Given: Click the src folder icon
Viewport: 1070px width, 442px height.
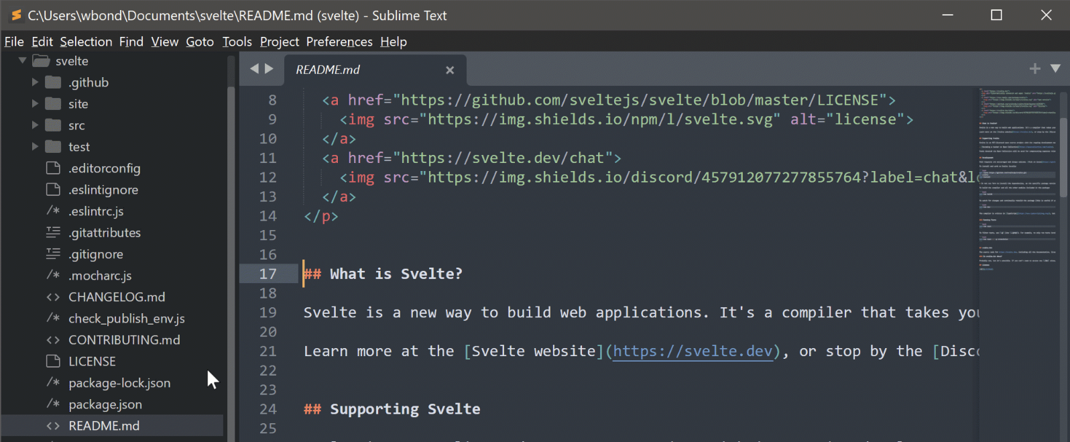Looking at the screenshot, I should 53,125.
